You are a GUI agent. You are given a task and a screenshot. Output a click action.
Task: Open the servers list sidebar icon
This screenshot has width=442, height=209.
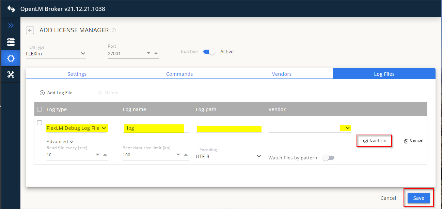pos(11,42)
